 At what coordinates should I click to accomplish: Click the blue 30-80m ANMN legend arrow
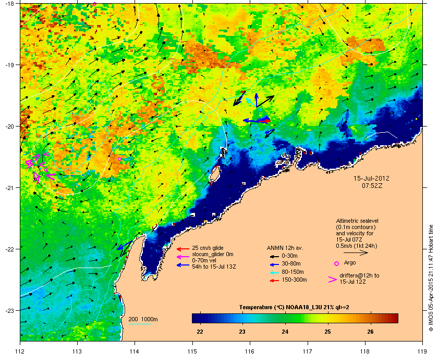(275, 264)
